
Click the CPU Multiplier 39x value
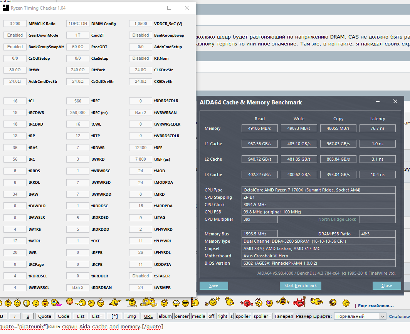pos(259,219)
